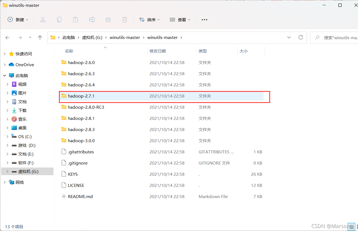
Task: Open the three-dot more options menu
Action: click(204, 20)
